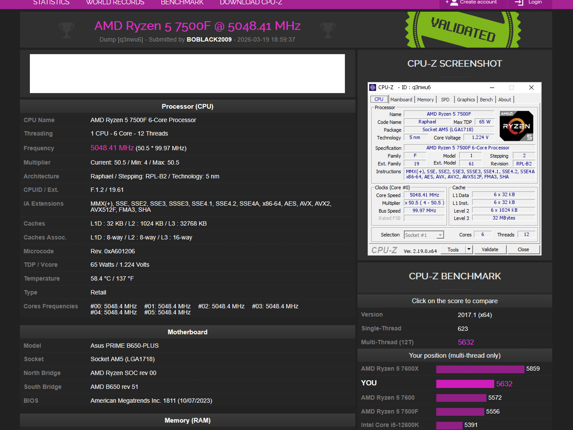
Task: Click the Validate button
Action: click(x=490, y=250)
